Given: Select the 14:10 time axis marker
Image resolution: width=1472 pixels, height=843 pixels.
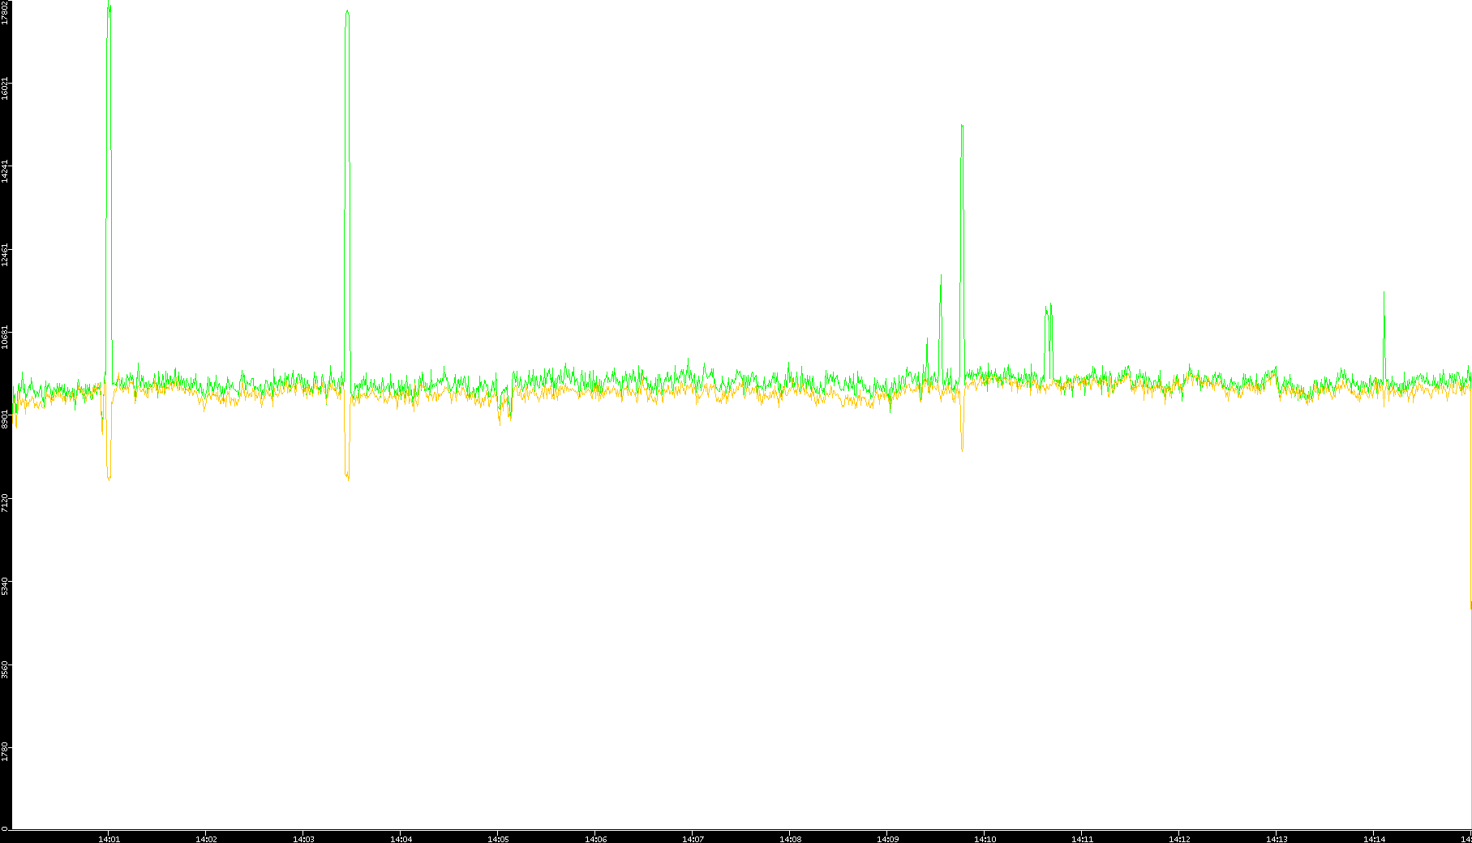Looking at the screenshot, I should pyautogui.click(x=985, y=839).
